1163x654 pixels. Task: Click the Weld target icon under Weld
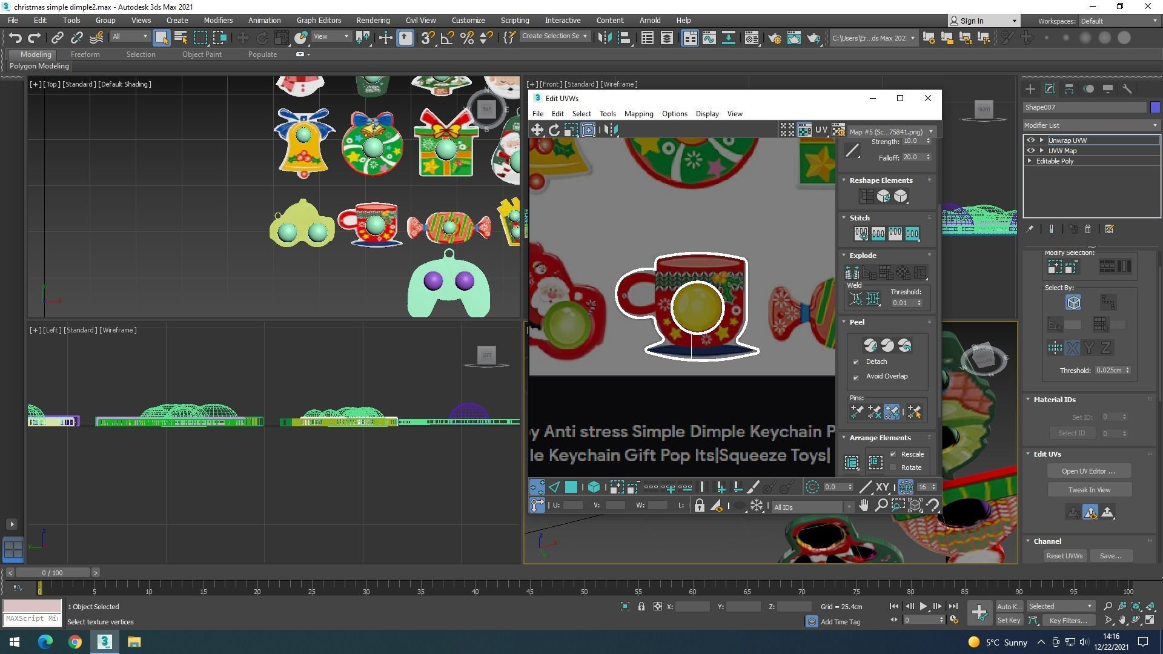coord(856,299)
